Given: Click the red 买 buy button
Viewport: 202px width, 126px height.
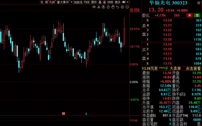Looking at the screenshot, I should pyautogui.click(x=189, y=16).
